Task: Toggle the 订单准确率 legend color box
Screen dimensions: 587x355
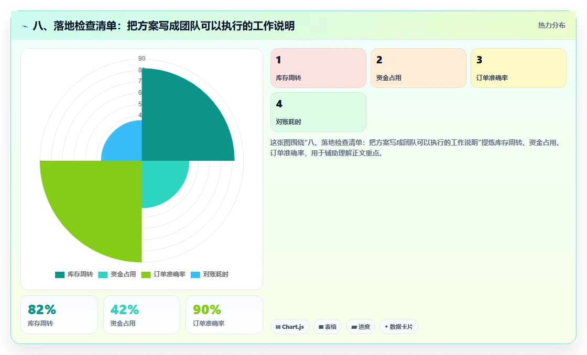Action: pyautogui.click(x=146, y=274)
